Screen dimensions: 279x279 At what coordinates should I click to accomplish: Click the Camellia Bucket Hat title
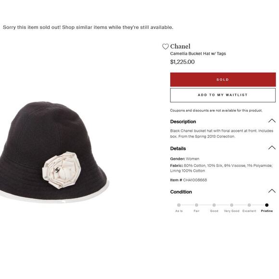pos(198,53)
